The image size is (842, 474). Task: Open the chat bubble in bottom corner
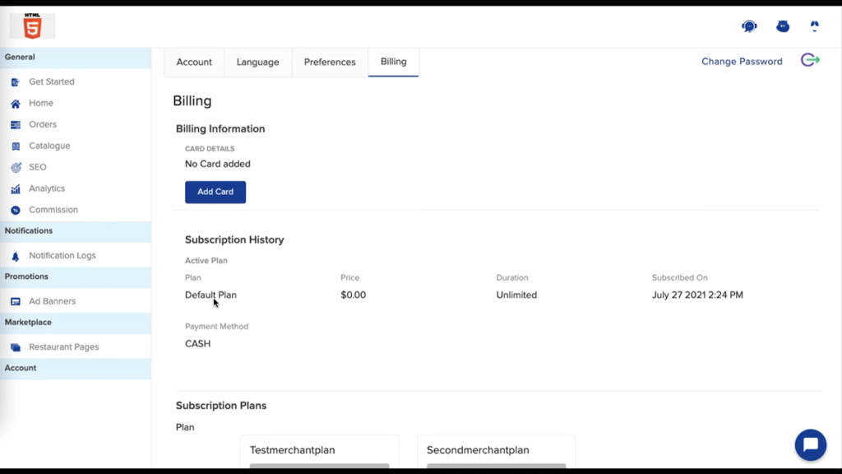pyautogui.click(x=812, y=444)
